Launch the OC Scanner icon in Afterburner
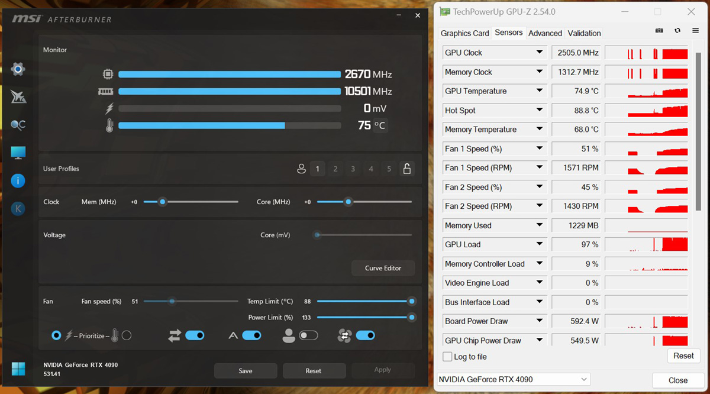The image size is (710, 394). (x=18, y=125)
